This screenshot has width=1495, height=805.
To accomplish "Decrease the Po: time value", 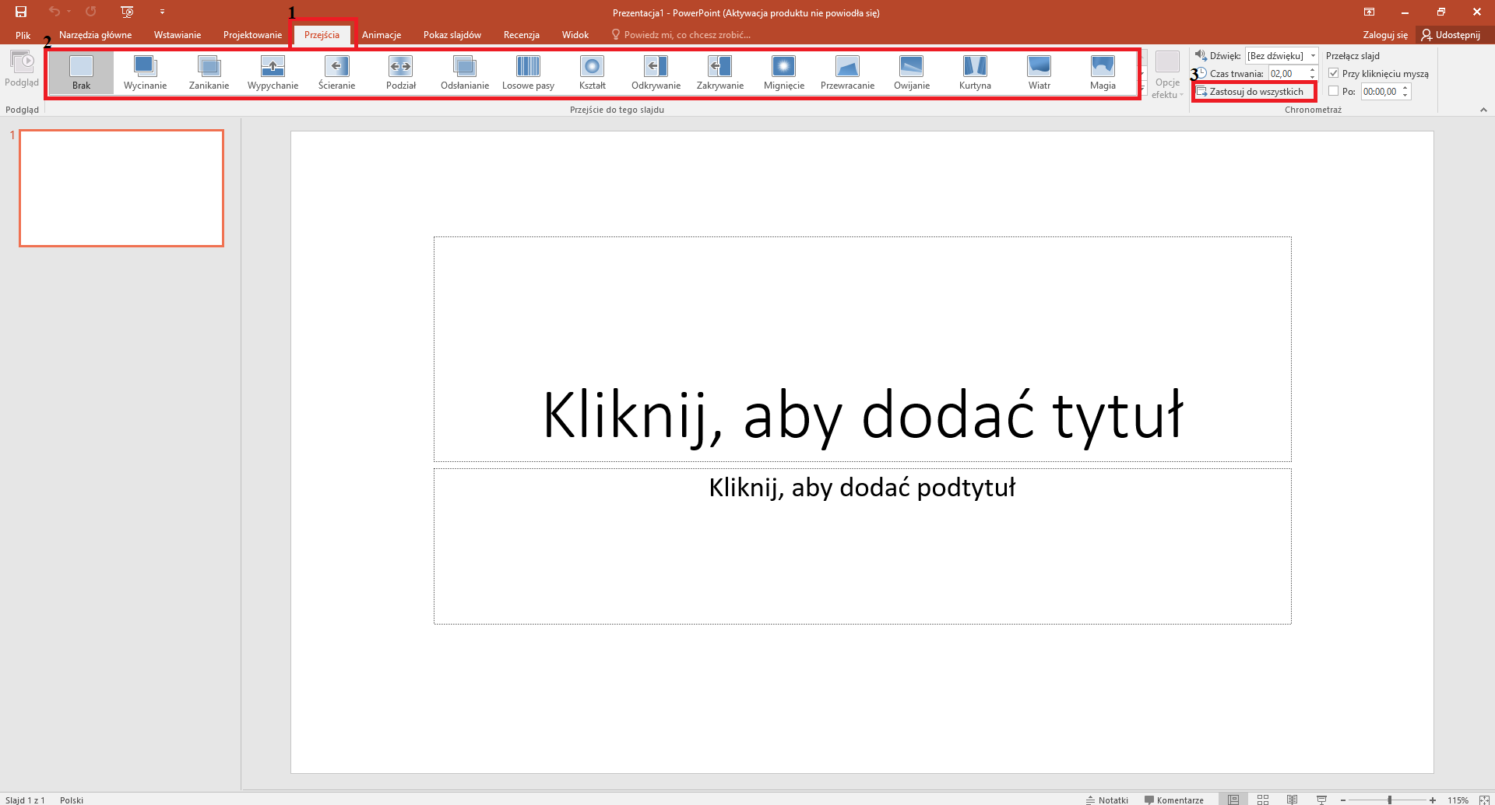I will click(x=1405, y=95).
